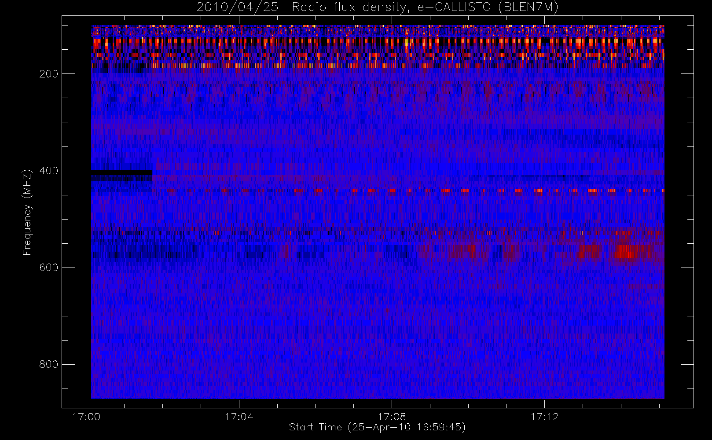The width and height of the screenshot is (712, 440).
Task: Click the 17:12 time tick label
Action: click(545, 417)
